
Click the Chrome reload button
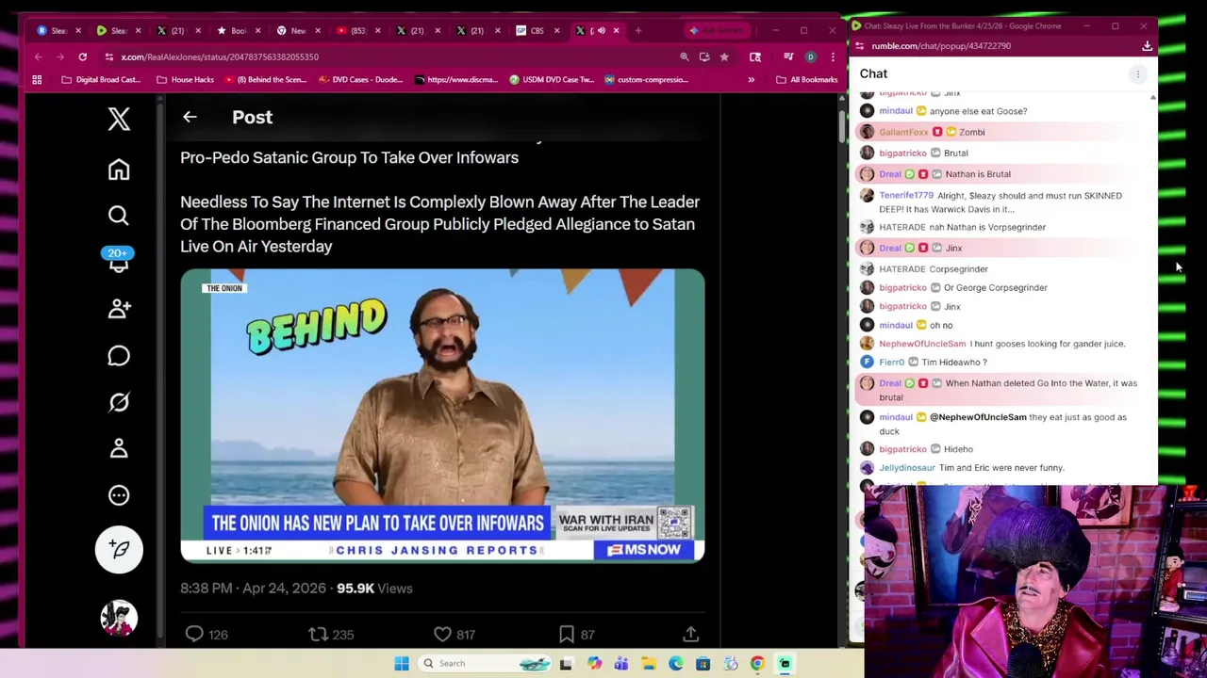pos(82,56)
